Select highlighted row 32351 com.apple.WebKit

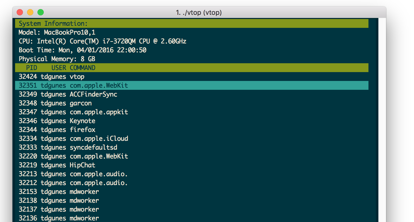pos(192,85)
